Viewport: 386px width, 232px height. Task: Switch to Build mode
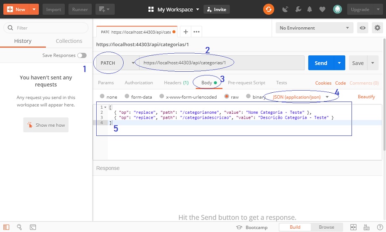[x=295, y=227]
